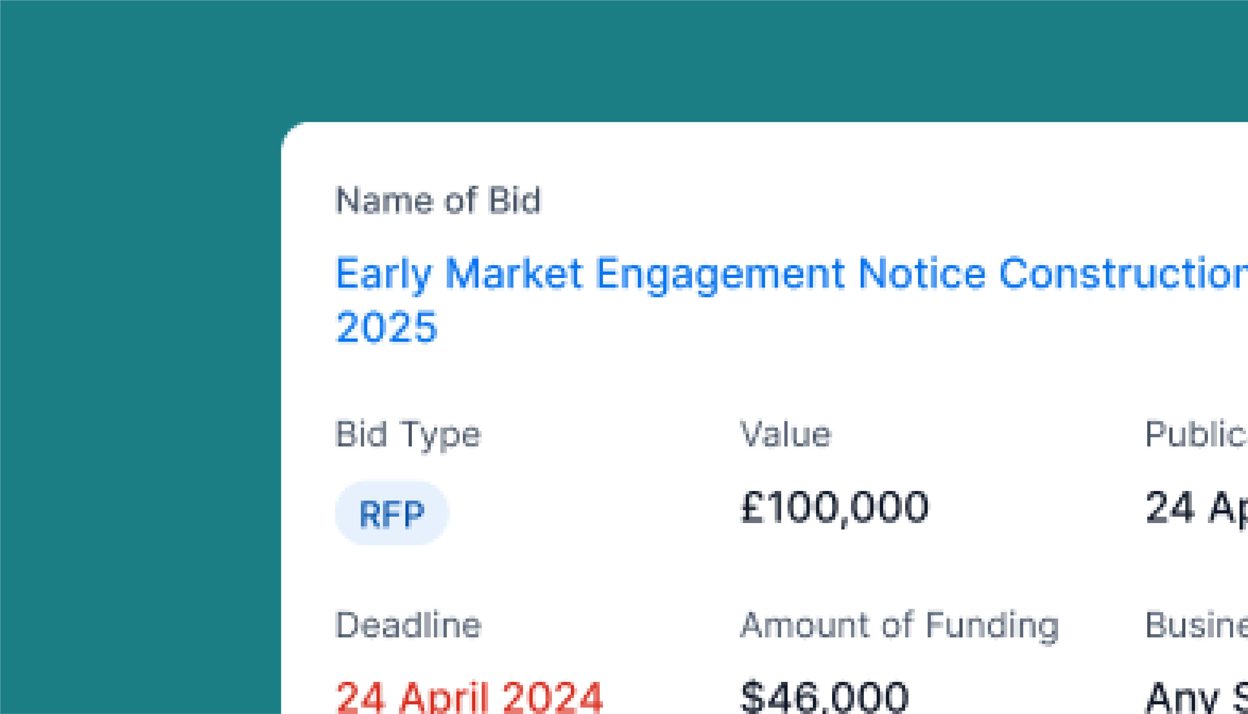Click the "2025" line of the bid title
Screen dimensions: 1248x714
tap(386, 327)
